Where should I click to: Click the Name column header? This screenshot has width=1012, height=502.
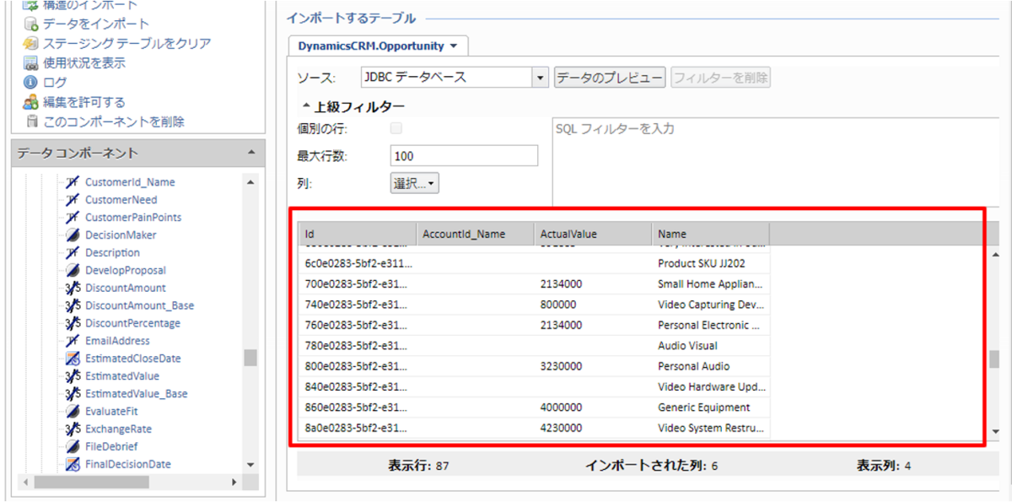click(710, 234)
